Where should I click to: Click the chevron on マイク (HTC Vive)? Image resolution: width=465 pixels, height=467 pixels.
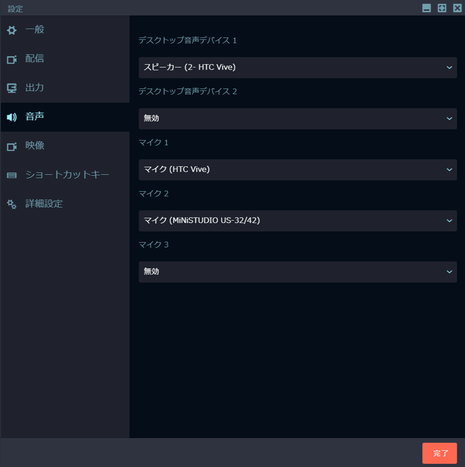point(449,170)
